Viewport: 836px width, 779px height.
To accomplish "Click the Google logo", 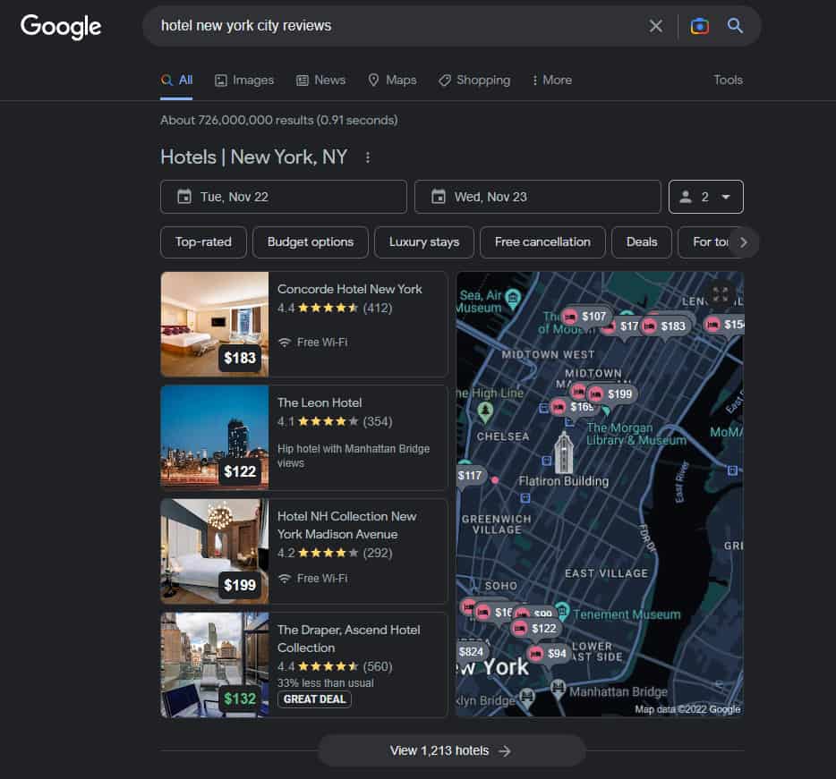I will pos(60,27).
